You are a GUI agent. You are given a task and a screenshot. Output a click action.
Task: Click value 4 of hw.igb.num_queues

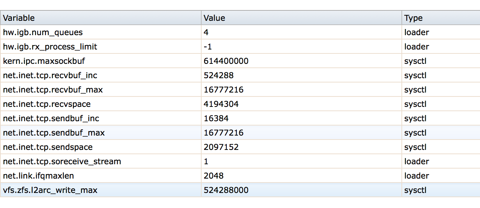tap(206, 32)
